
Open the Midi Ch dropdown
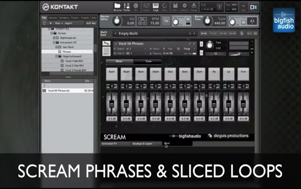pos(145,53)
